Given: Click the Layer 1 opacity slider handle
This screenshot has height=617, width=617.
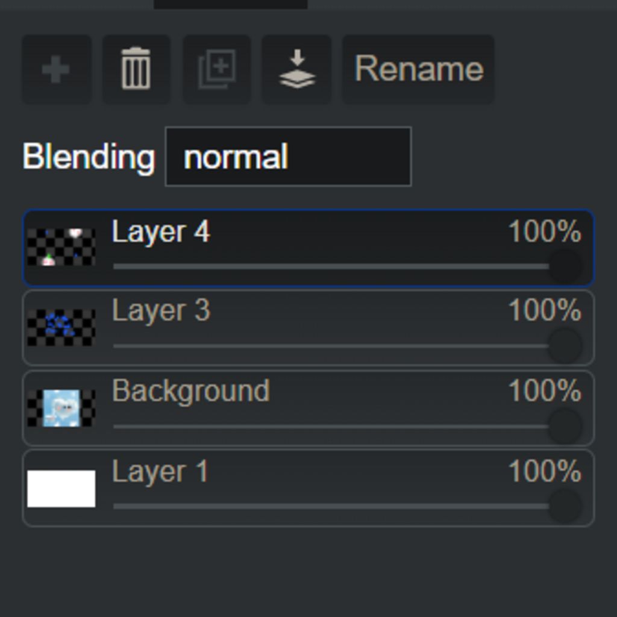Looking at the screenshot, I should click(565, 506).
